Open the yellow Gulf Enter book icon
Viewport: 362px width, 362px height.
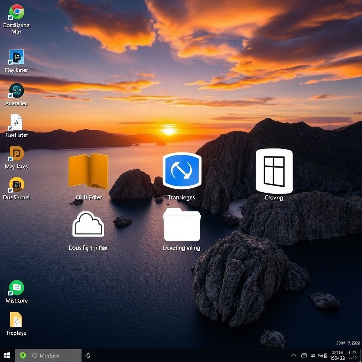coord(88,171)
